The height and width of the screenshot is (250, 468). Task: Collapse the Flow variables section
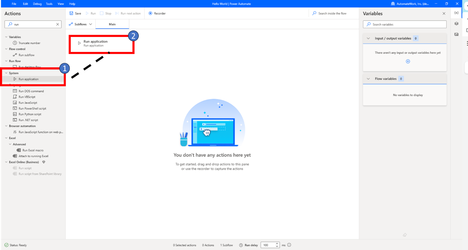click(x=368, y=79)
